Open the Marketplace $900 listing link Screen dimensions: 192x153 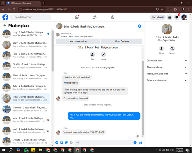pyautogui.click(x=77, y=36)
